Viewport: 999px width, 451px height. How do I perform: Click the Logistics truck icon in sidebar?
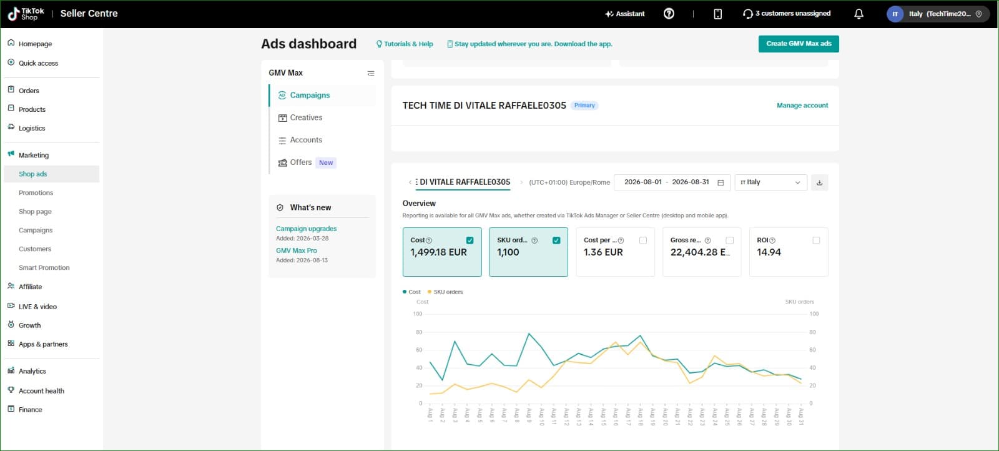point(11,127)
